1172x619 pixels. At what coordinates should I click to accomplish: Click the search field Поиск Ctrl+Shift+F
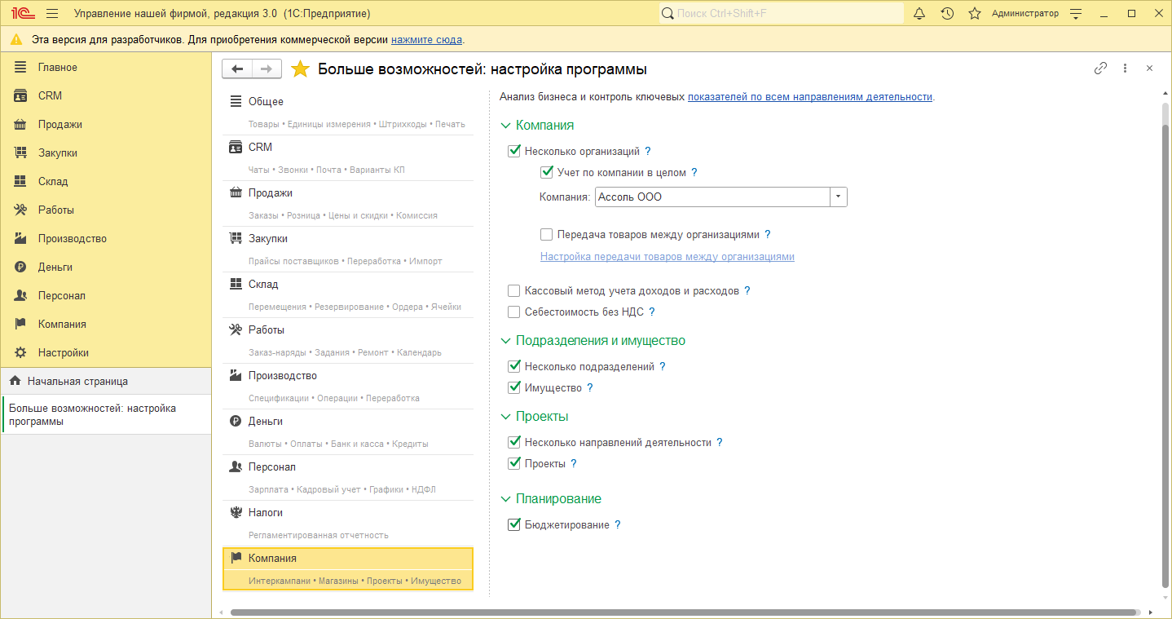point(782,14)
